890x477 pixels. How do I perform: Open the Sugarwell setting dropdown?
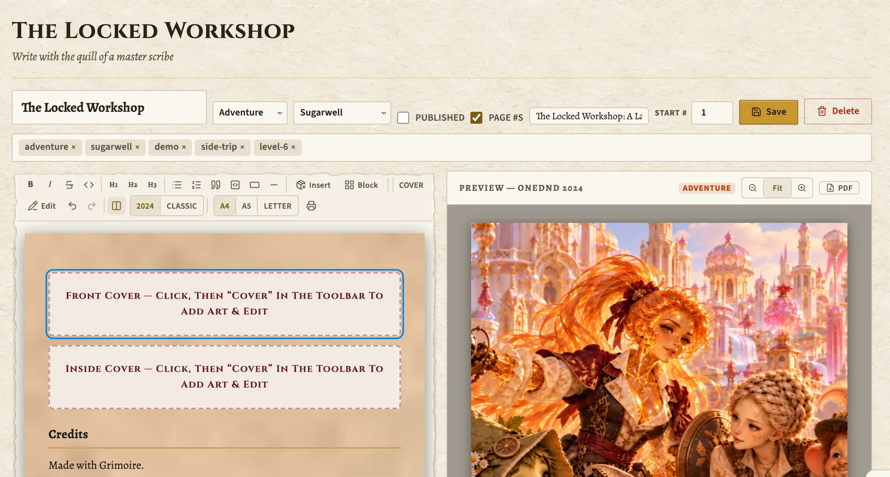tap(342, 113)
